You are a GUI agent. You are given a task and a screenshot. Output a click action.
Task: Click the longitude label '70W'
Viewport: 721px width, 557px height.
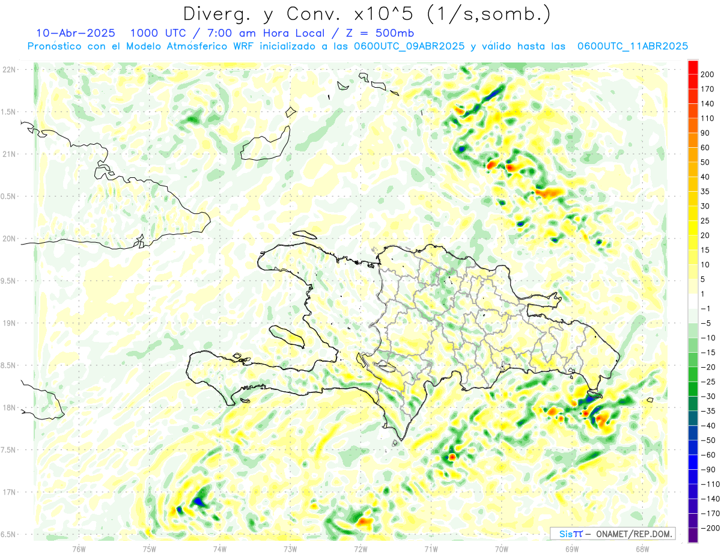click(x=502, y=549)
